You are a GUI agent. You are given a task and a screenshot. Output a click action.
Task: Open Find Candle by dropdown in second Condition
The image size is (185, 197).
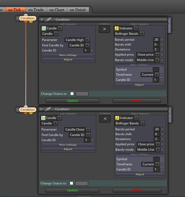click(79, 135)
